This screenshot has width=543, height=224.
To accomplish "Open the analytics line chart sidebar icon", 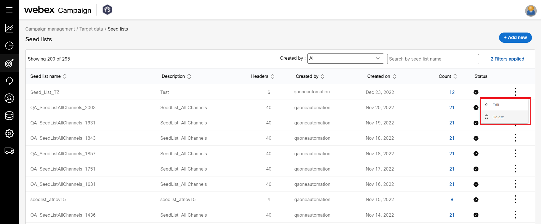I will coord(9,28).
